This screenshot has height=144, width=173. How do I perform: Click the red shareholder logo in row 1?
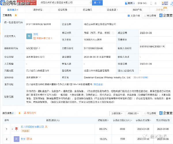click(x=16, y=128)
